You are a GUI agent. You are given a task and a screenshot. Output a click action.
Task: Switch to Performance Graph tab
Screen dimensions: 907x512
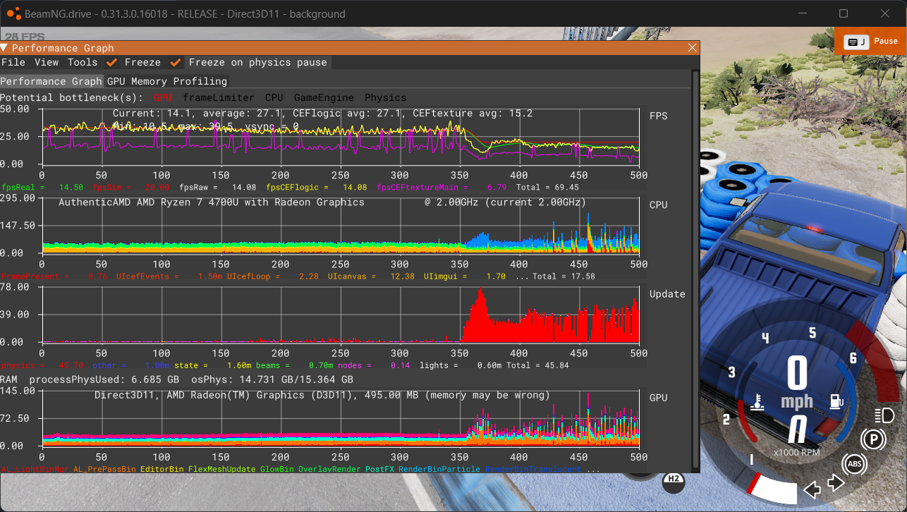[x=51, y=81]
